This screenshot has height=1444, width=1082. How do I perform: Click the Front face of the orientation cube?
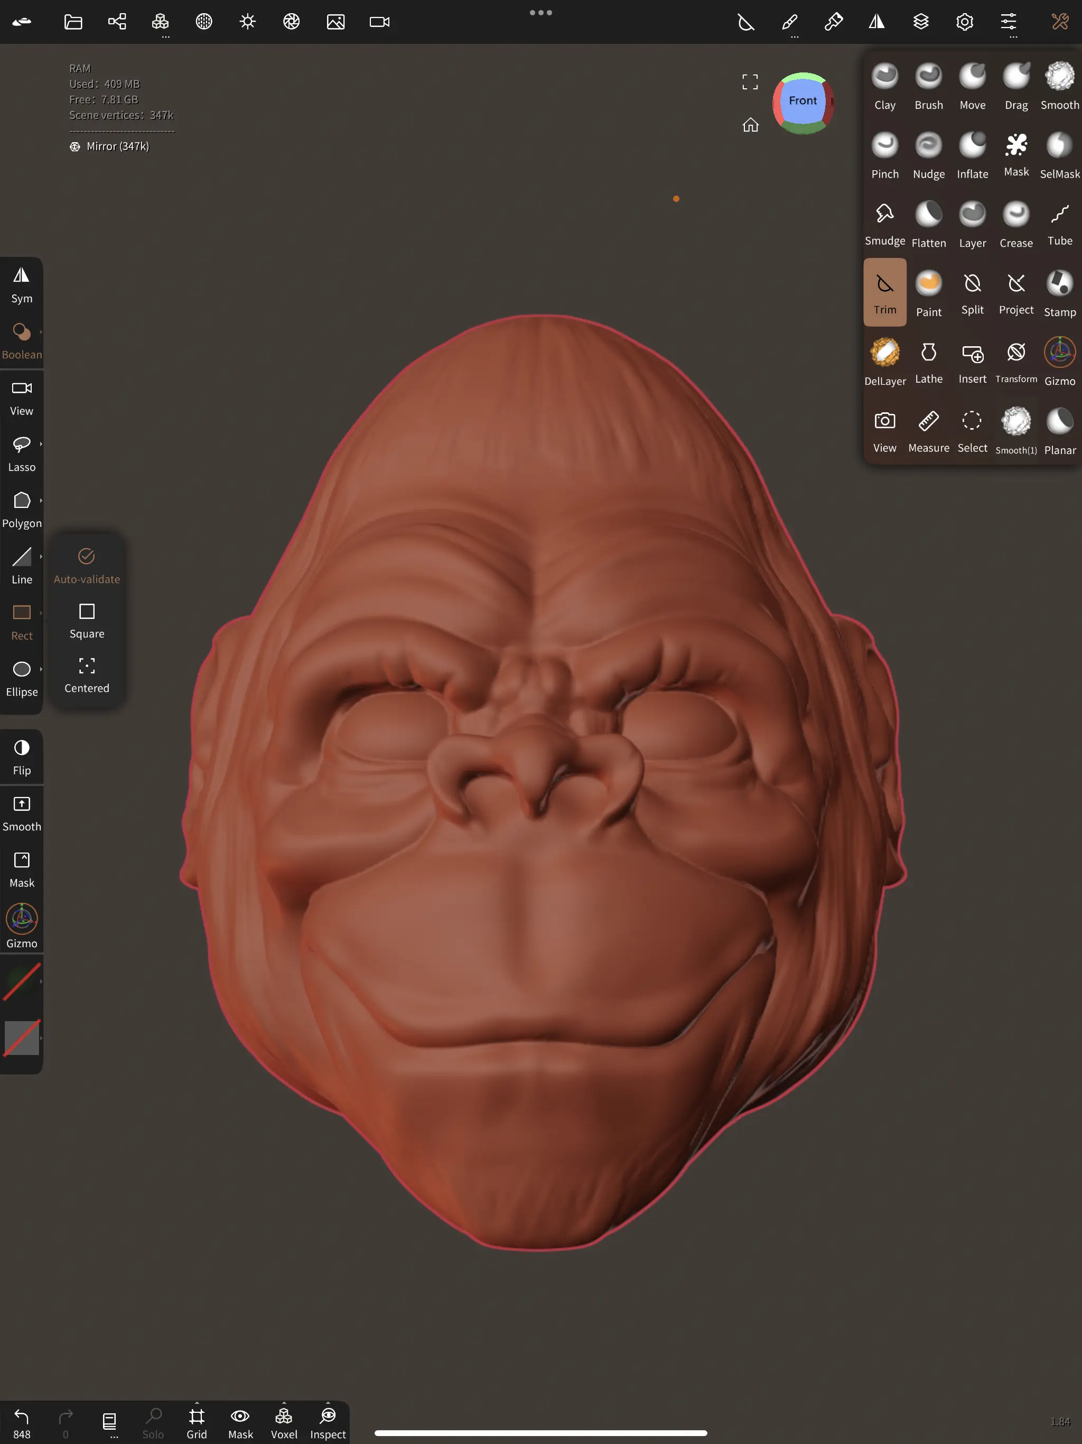(x=803, y=101)
